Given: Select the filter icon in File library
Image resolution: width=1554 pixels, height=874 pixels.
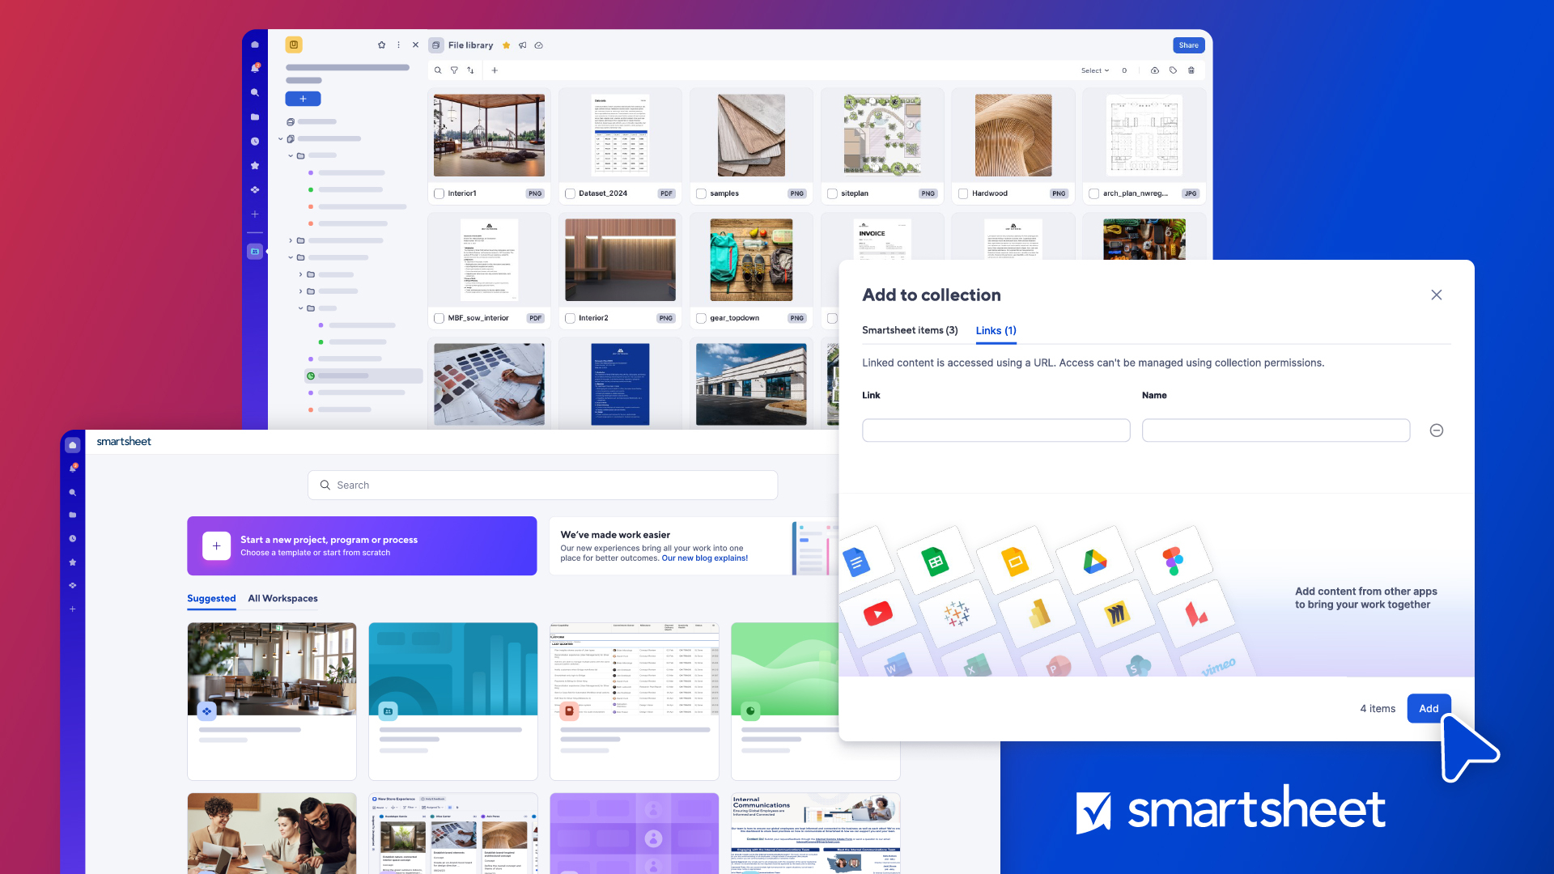Looking at the screenshot, I should [x=454, y=70].
